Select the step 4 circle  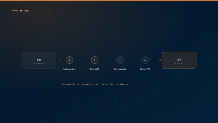(145, 60)
